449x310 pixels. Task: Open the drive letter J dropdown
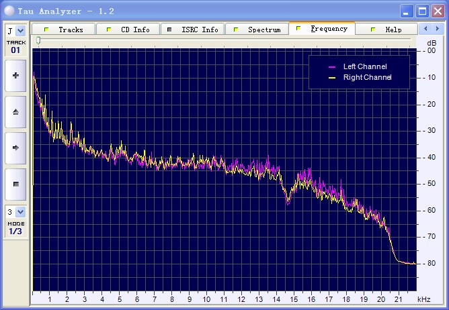[x=20, y=31]
